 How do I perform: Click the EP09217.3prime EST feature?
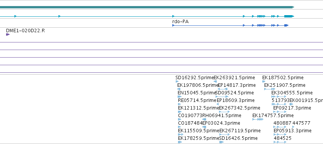click(x=280, y=112)
